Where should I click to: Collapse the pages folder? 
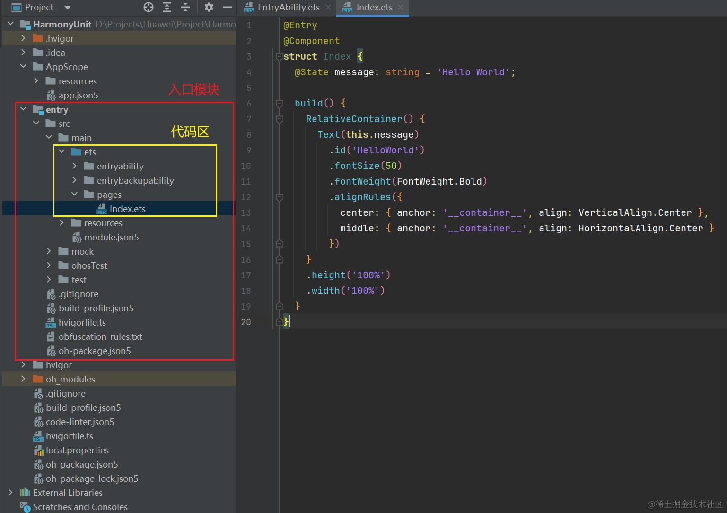tap(74, 194)
